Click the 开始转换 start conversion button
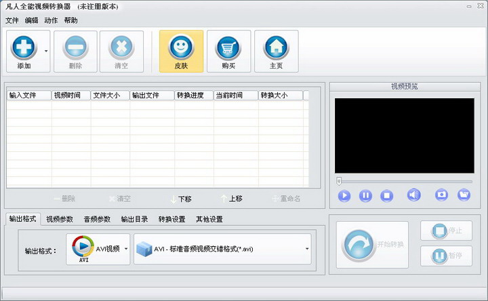Image resolution: width=488 pixels, height=301 pixels. coord(372,245)
